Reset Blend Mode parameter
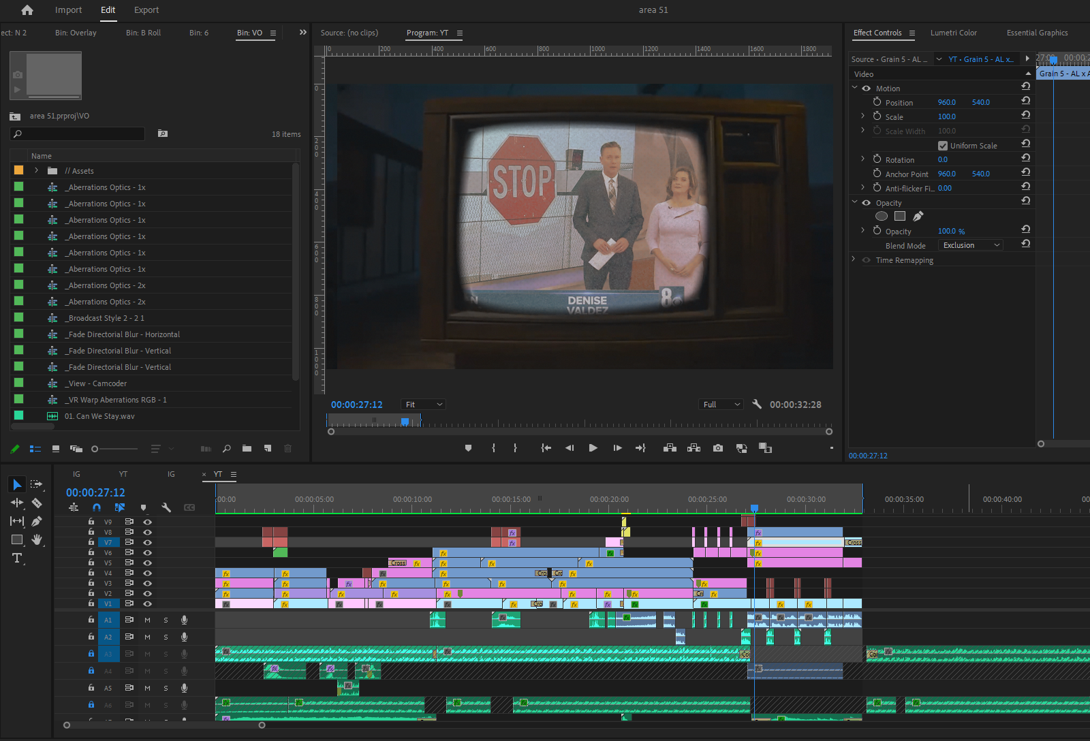This screenshot has height=741, width=1090. pyautogui.click(x=1025, y=244)
